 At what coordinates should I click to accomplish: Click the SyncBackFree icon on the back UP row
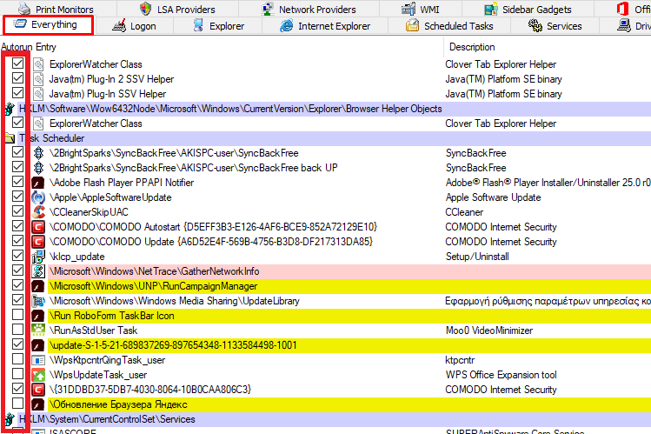tap(38, 168)
